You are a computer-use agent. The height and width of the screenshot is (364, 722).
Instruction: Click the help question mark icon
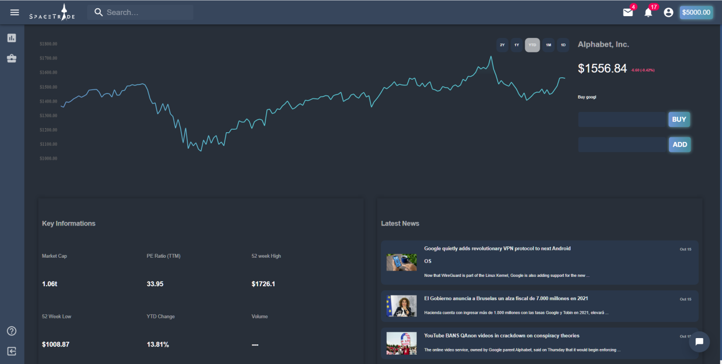click(11, 330)
